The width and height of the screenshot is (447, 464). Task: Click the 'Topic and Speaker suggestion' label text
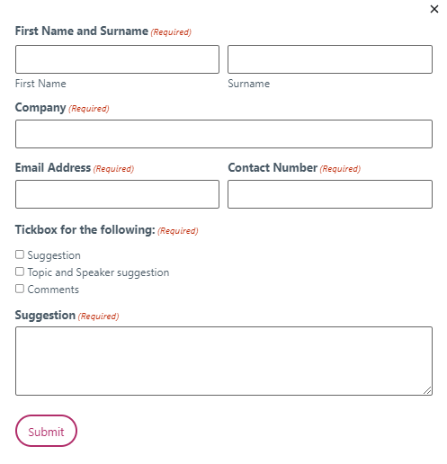click(x=98, y=272)
